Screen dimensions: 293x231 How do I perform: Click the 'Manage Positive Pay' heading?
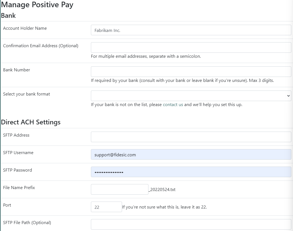[37, 5]
